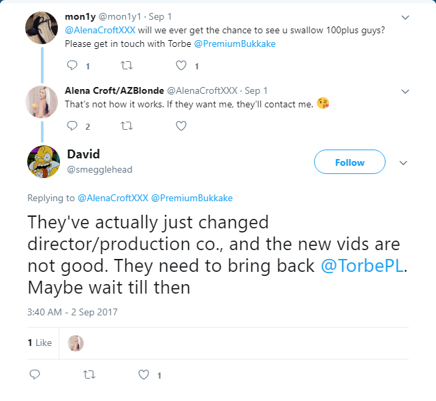
Task: Open the @TorbePL mention link
Action: point(362,266)
